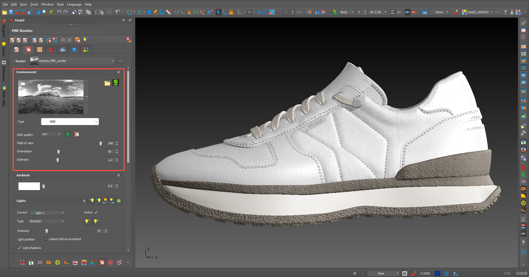
Task: Click the green circle icon in Lights header
Action: click(x=119, y=201)
